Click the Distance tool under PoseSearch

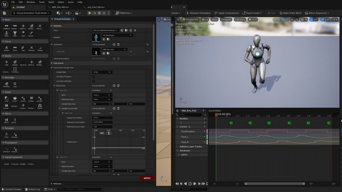[x=7, y=149]
